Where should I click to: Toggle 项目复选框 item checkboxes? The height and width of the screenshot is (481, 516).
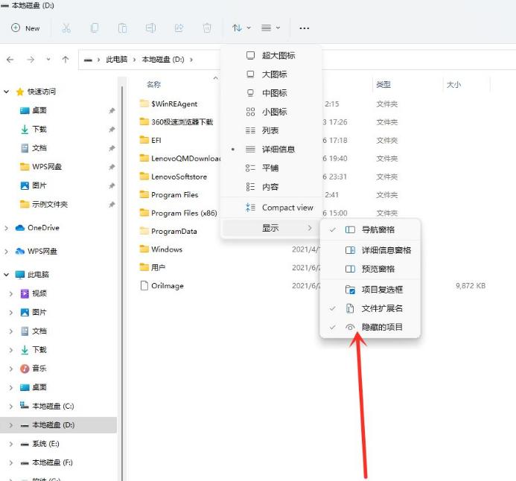point(370,290)
